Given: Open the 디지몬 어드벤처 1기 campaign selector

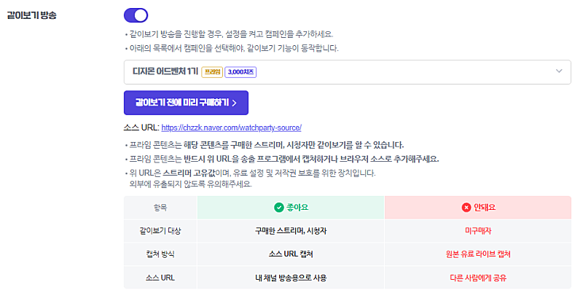Looking at the screenshot, I should 348,72.
